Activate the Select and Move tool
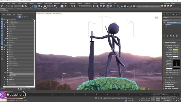Screen dimensions: 181x102 [36, 6]
